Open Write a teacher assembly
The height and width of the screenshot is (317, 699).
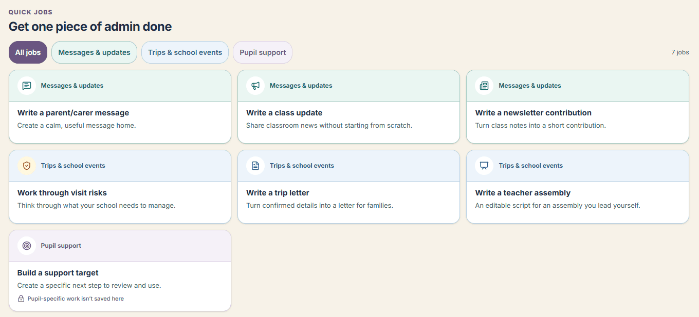578,187
